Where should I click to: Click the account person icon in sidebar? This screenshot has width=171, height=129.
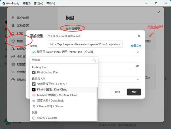pos(13,18)
